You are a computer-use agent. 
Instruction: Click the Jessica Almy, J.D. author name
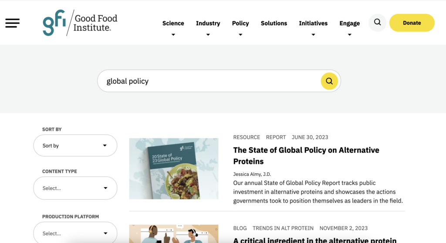coord(251,174)
